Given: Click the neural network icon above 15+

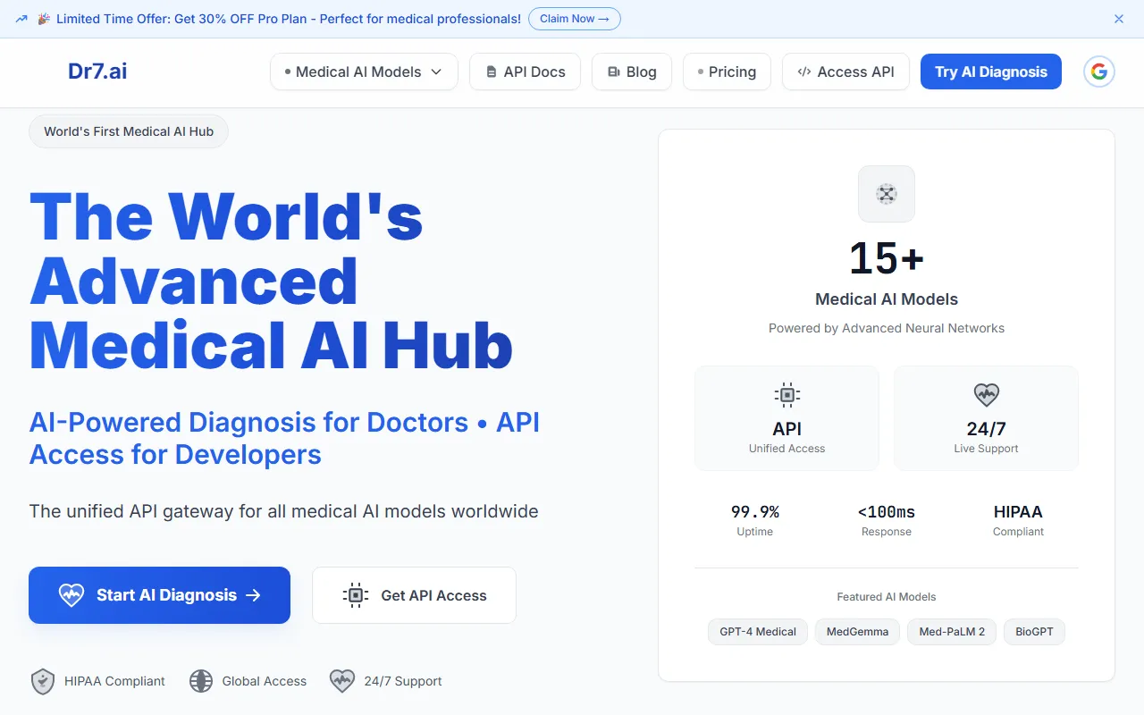Looking at the screenshot, I should click(x=886, y=194).
